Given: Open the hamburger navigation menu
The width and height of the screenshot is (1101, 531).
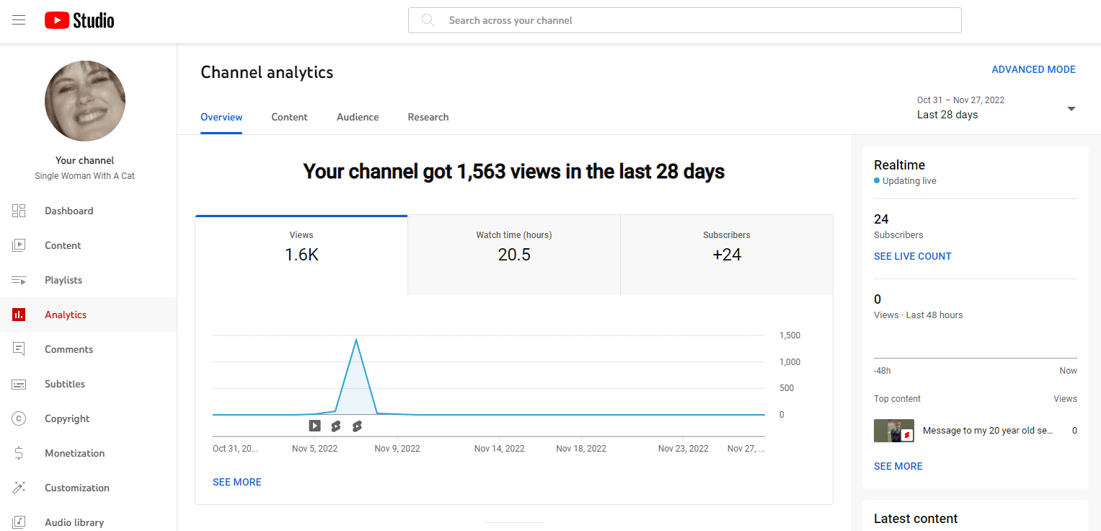Looking at the screenshot, I should tap(19, 20).
